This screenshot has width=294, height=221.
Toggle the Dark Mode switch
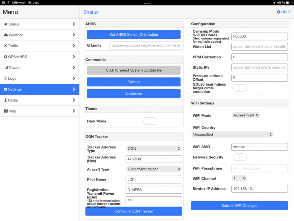150,121
